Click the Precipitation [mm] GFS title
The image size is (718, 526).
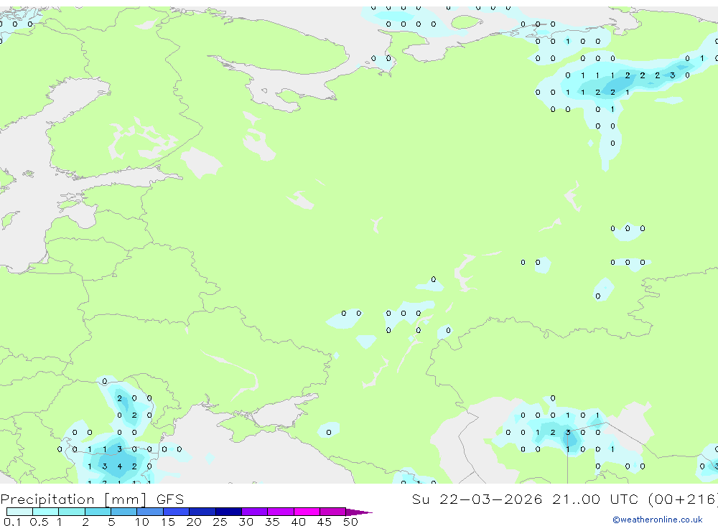tap(92, 499)
